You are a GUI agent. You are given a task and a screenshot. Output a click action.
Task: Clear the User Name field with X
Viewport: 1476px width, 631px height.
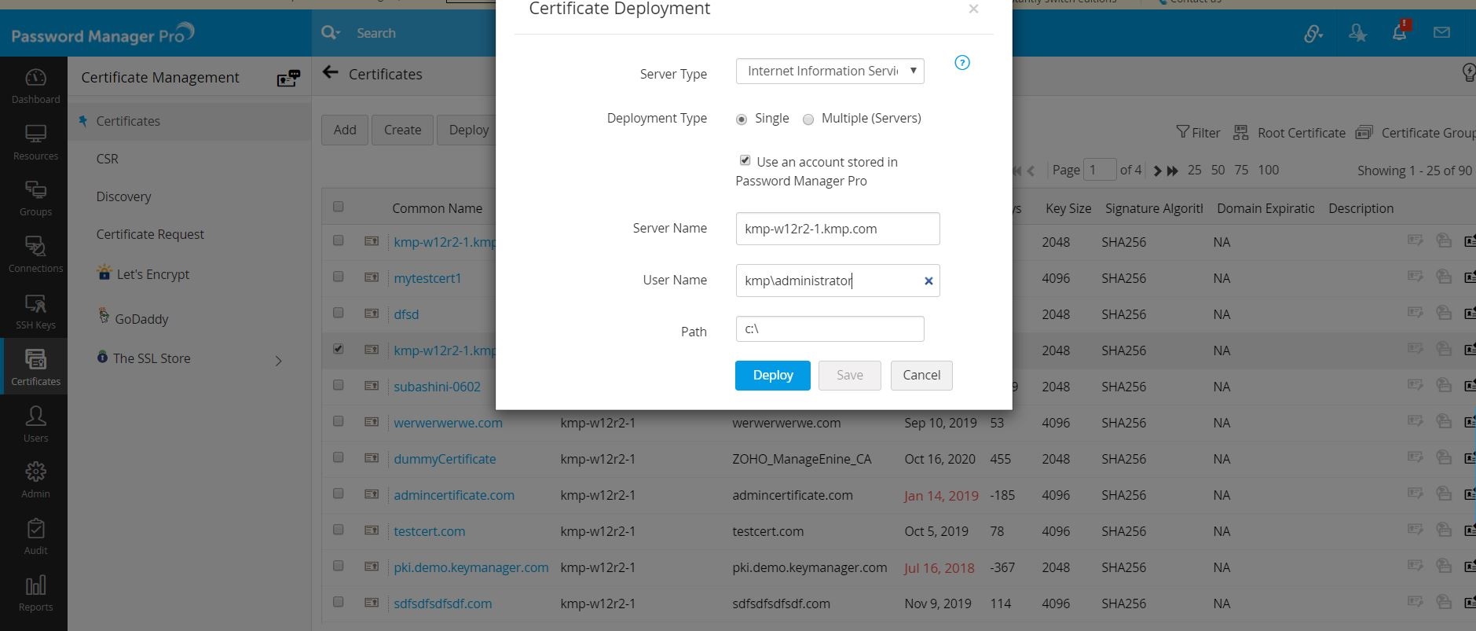click(x=928, y=281)
